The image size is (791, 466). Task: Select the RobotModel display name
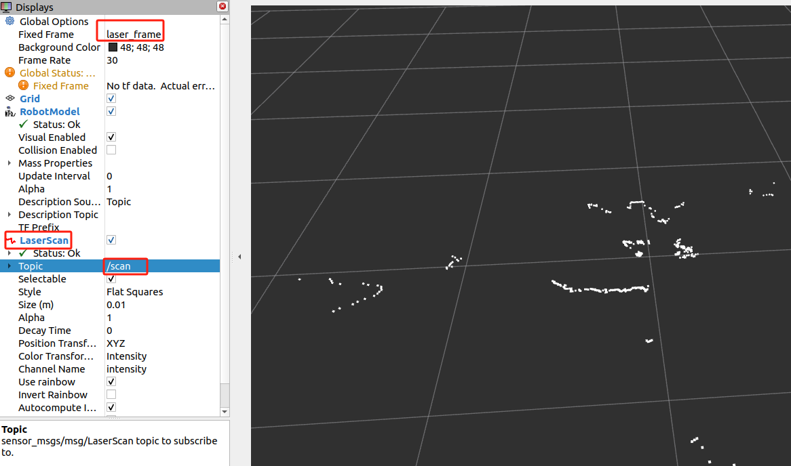click(50, 111)
